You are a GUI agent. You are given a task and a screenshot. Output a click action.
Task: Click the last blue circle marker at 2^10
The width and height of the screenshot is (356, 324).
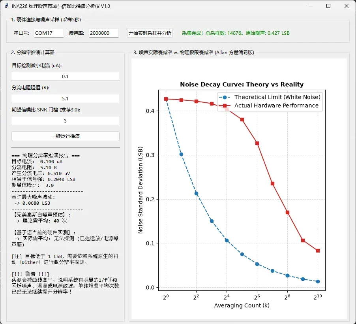[x=318, y=281]
